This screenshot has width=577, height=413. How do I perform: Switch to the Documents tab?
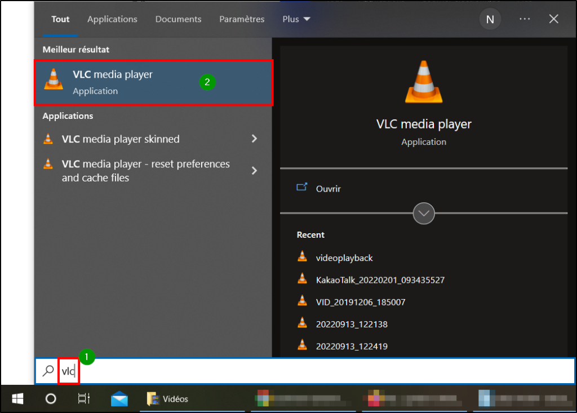click(x=178, y=19)
